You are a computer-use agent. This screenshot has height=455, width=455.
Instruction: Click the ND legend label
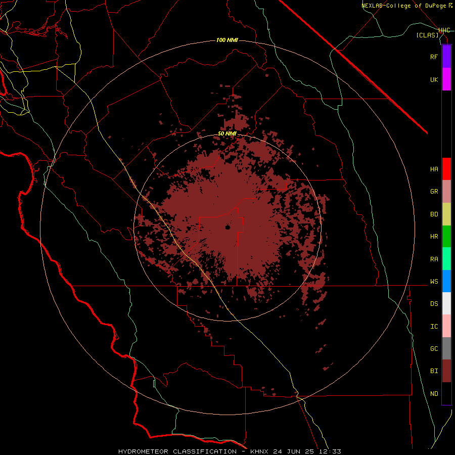point(434,394)
